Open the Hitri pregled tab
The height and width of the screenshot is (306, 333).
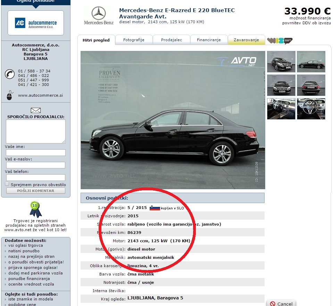pos(96,40)
